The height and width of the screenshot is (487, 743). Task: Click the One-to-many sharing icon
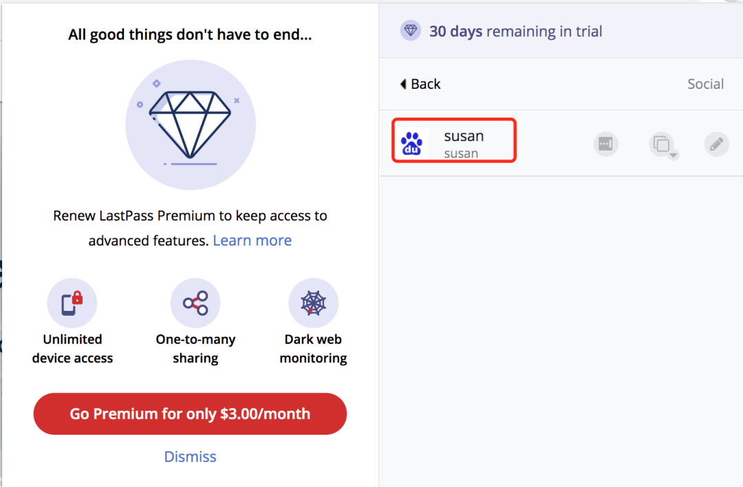tap(195, 303)
